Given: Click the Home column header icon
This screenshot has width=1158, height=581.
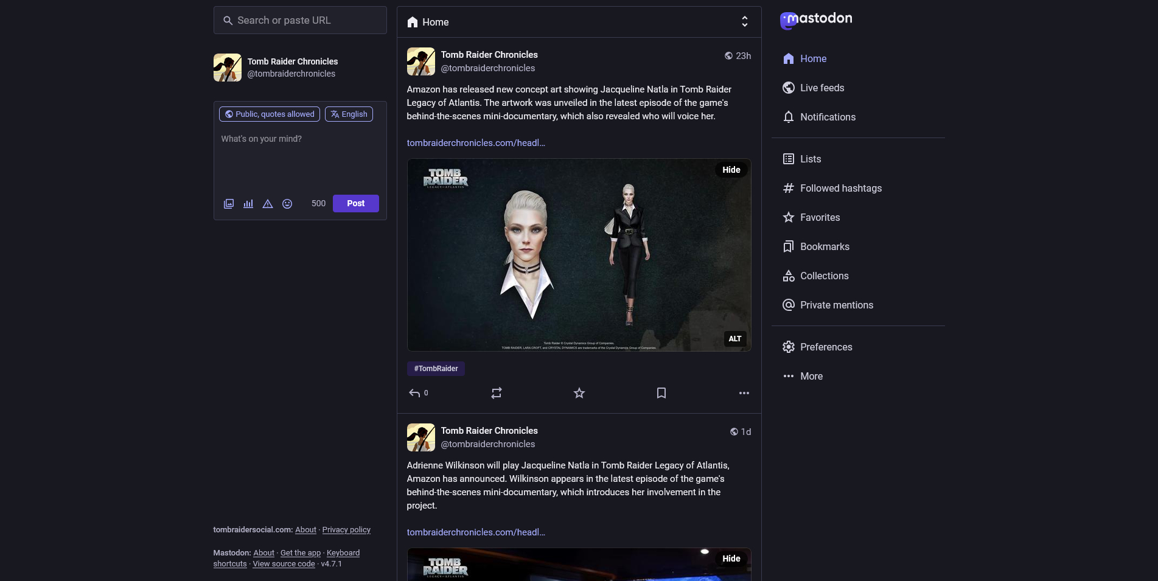Looking at the screenshot, I should click(413, 22).
